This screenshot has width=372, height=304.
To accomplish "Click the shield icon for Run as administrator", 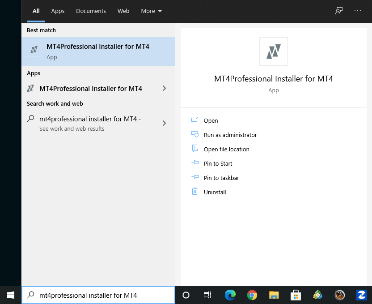I will (x=195, y=134).
